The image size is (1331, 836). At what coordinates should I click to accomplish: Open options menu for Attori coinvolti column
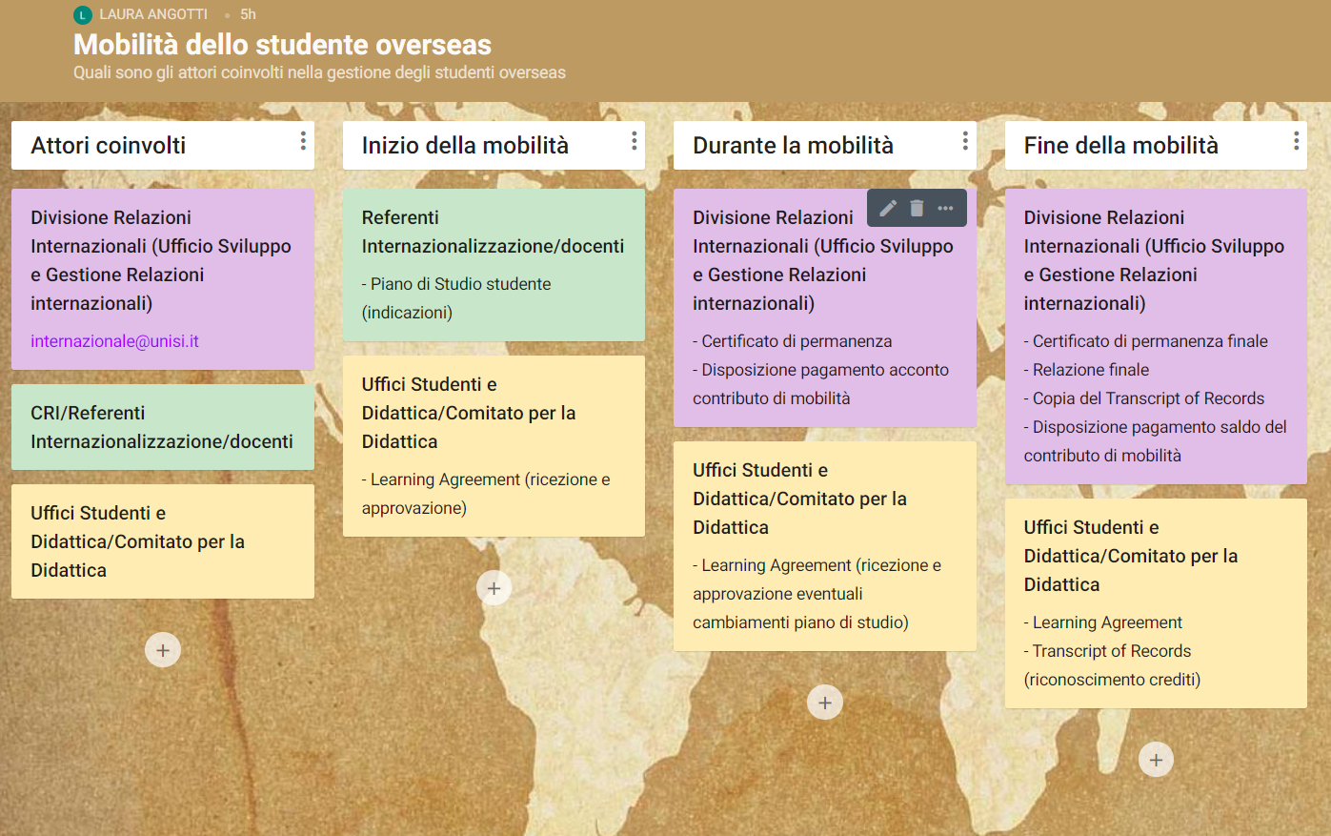click(x=303, y=141)
